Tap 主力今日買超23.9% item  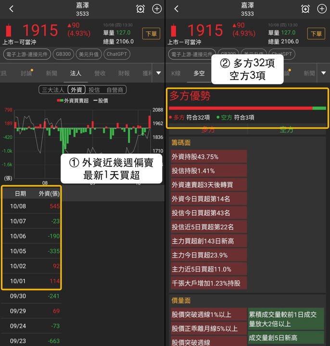click(x=209, y=255)
